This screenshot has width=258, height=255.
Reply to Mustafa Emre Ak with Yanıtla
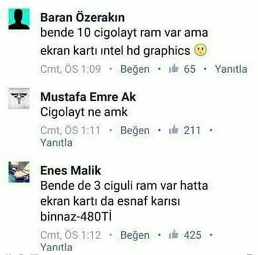[x=56, y=143]
